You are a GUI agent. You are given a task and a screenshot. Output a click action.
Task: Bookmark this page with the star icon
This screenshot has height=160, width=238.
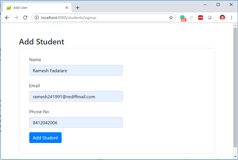coord(171,18)
